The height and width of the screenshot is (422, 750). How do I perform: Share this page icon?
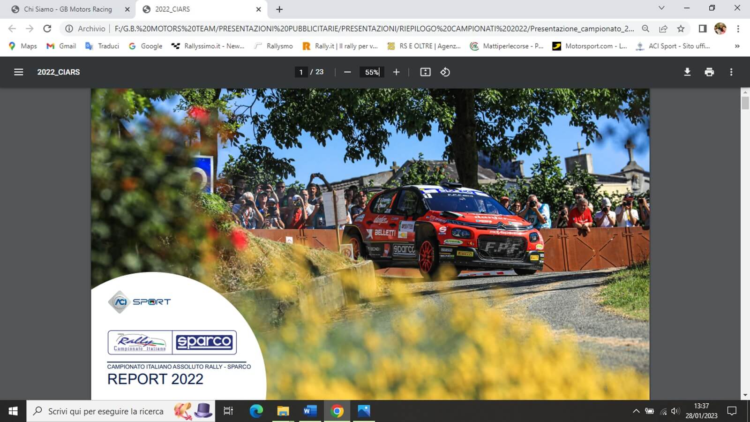point(663,29)
